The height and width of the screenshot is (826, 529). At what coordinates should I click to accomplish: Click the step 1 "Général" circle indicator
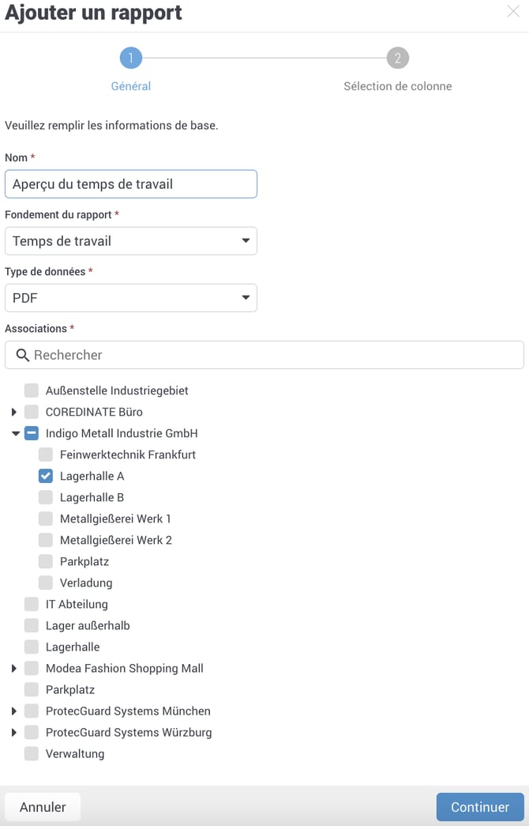click(x=130, y=58)
